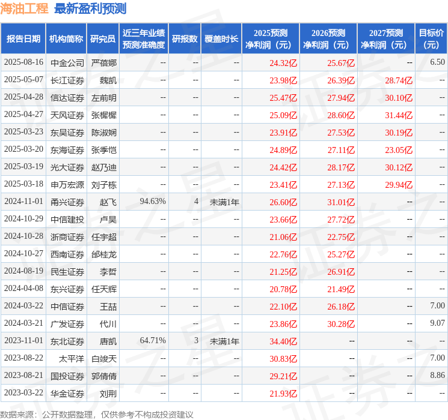
Task: Click the target price 9.07
Action: point(437,323)
